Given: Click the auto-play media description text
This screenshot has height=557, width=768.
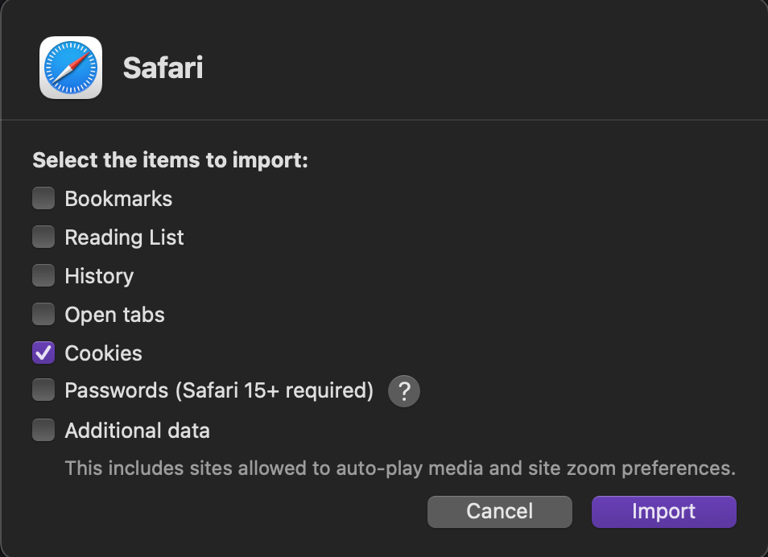Looking at the screenshot, I should 400,468.
